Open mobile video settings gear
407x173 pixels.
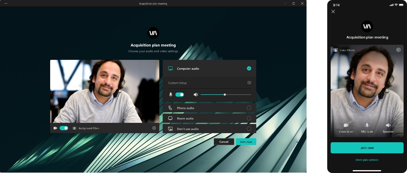pyautogui.click(x=398, y=50)
